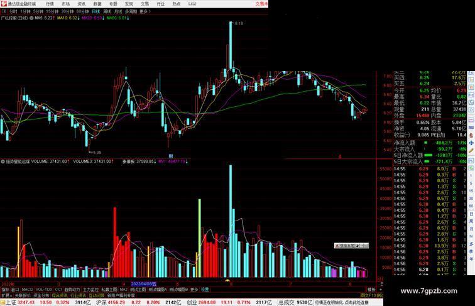Screen dimensions: 475x306
Task: Switch to 30-minute view via sidebar 30
Action: [471, 198]
